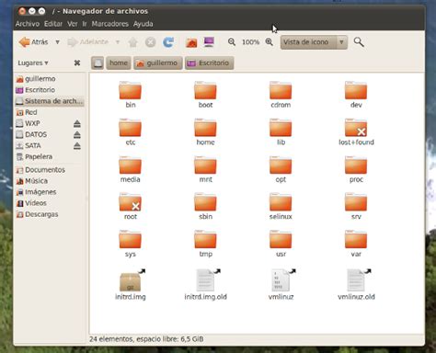
Task: Click the search magnifier icon
Action: click(x=359, y=42)
